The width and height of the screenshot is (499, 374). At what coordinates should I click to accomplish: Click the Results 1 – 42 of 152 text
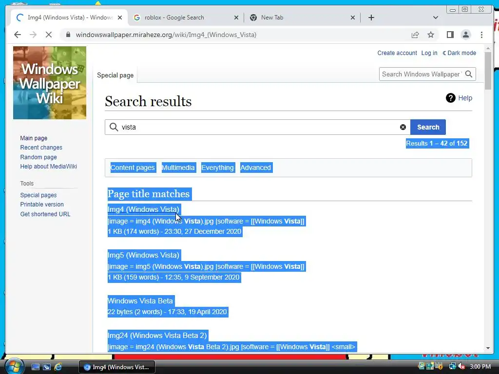click(x=437, y=144)
